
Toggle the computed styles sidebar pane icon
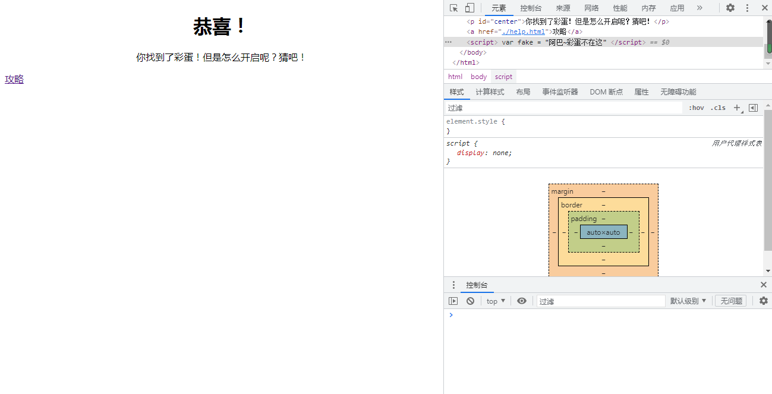(753, 108)
